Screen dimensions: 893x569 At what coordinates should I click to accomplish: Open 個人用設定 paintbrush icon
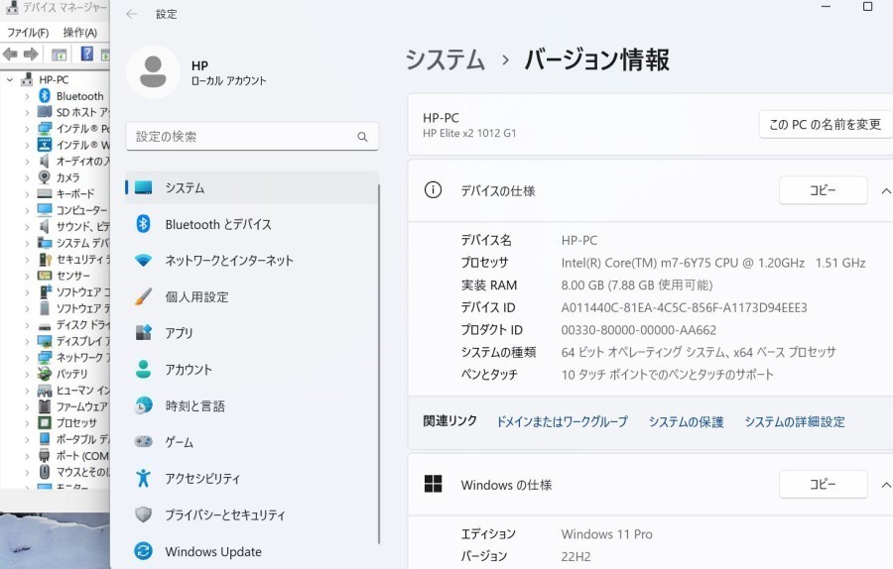click(143, 297)
